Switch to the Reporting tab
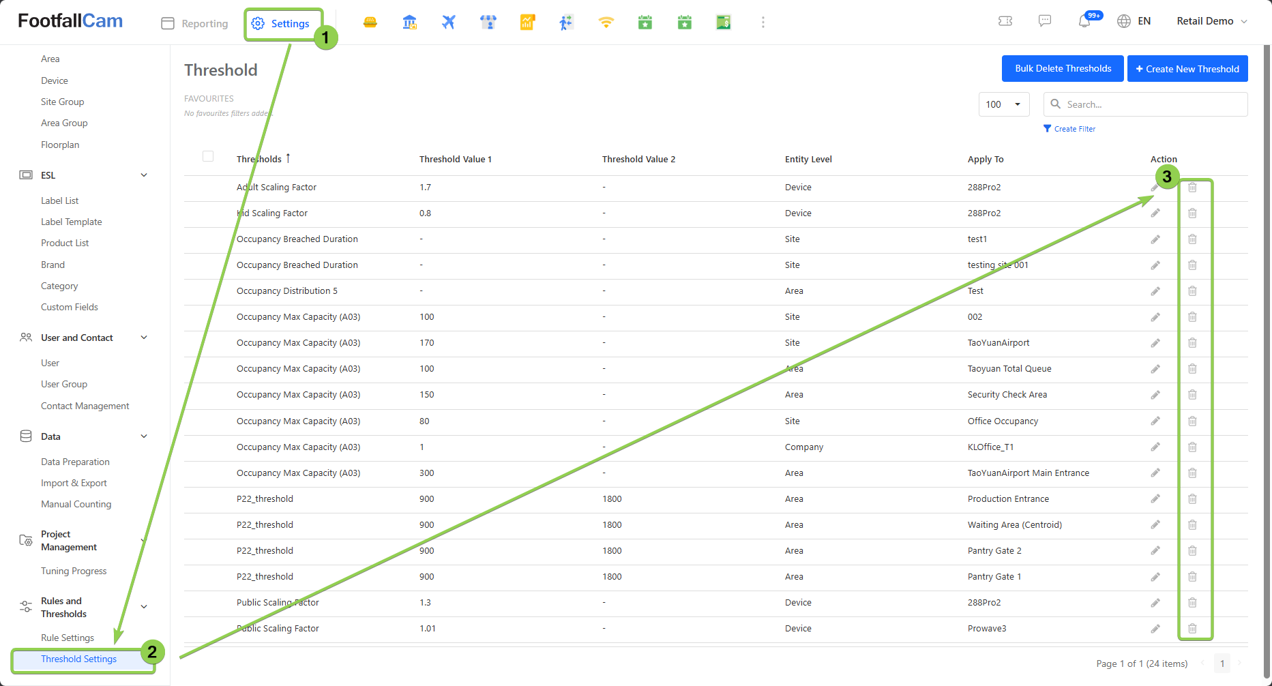 tap(195, 24)
